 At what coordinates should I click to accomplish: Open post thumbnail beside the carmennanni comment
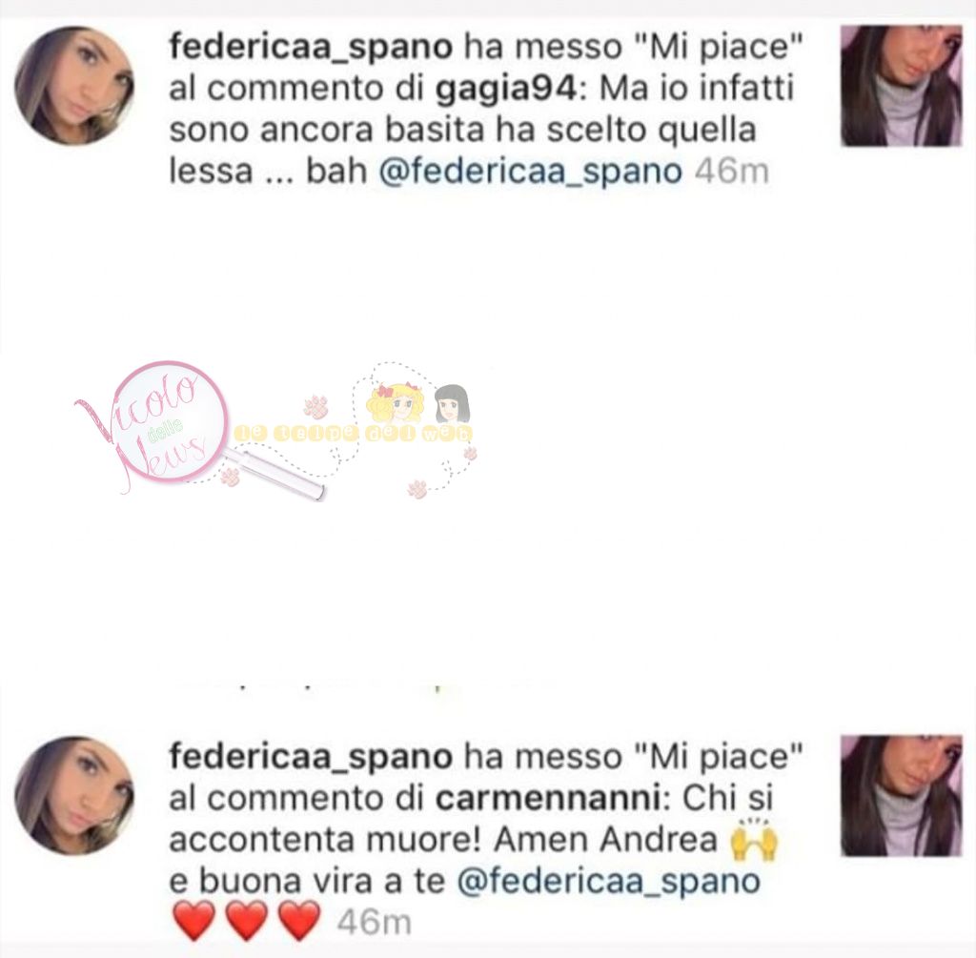tap(902, 796)
